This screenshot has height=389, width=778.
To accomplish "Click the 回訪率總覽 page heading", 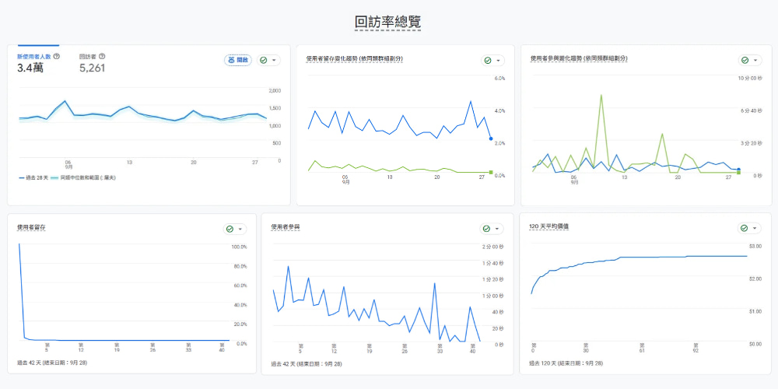I will pyautogui.click(x=388, y=23).
